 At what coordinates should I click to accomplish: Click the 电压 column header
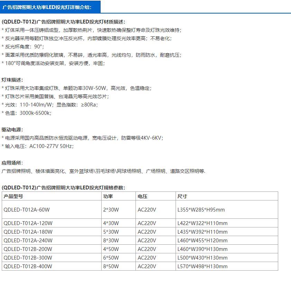pos(156,196)
